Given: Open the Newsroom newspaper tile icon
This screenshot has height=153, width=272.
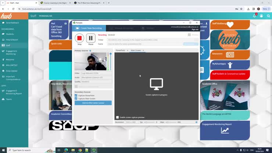Looking at the screenshot, I should click(x=230, y=54).
